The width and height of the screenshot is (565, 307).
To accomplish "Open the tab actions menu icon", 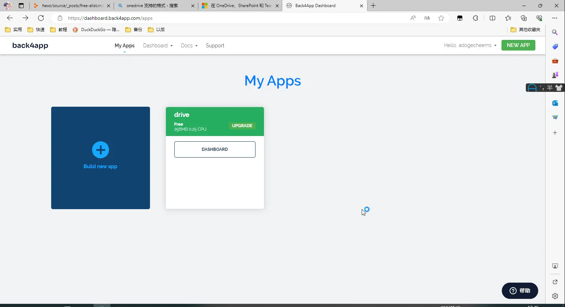I will coord(21,6).
